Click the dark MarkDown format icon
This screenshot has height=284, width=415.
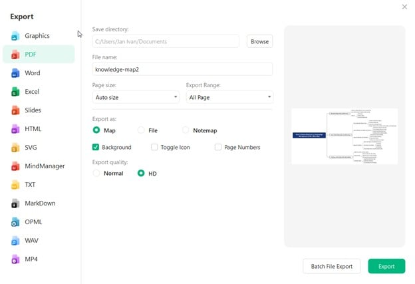pyautogui.click(x=15, y=204)
